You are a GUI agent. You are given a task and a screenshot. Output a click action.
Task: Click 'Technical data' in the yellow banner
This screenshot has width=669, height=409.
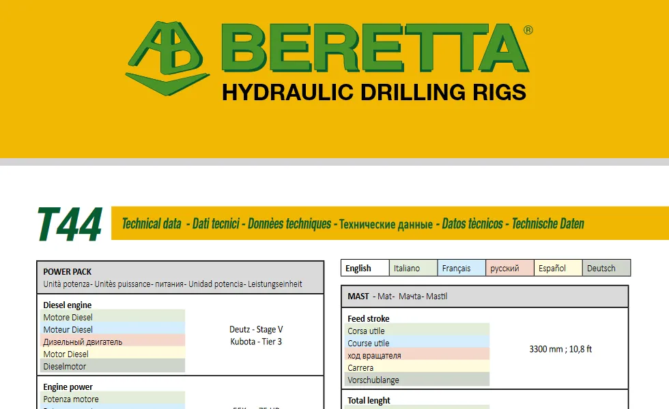pyautogui.click(x=152, y=224)
